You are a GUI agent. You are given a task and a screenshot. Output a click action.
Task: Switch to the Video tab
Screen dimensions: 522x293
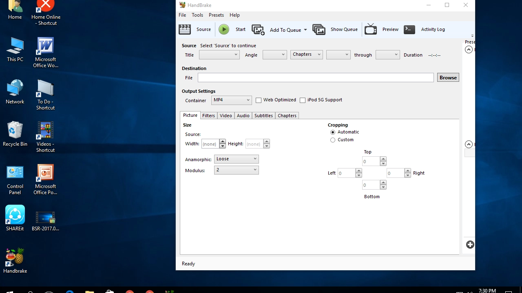[x=226, y=116]
